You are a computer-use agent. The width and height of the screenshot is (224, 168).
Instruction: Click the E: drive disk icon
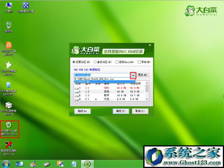pyautogui.click(x=77, y=96)
